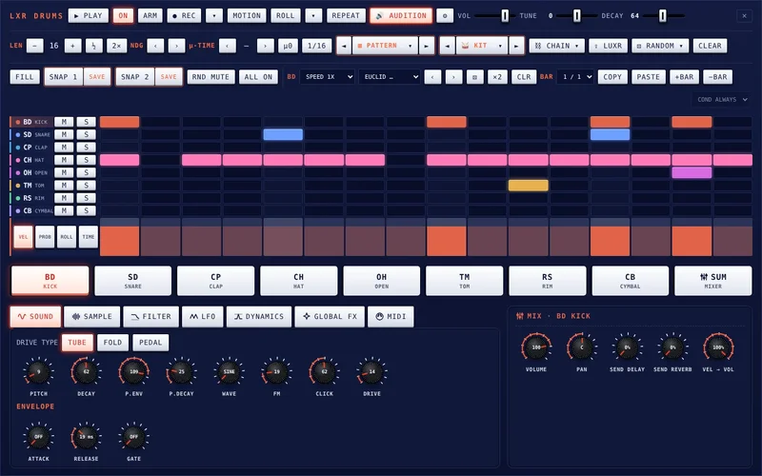Adjust the VOL slider
Image resolution: width=762 pixels, height=476 pixels.
pyautogui.click(x=494, y=15)
